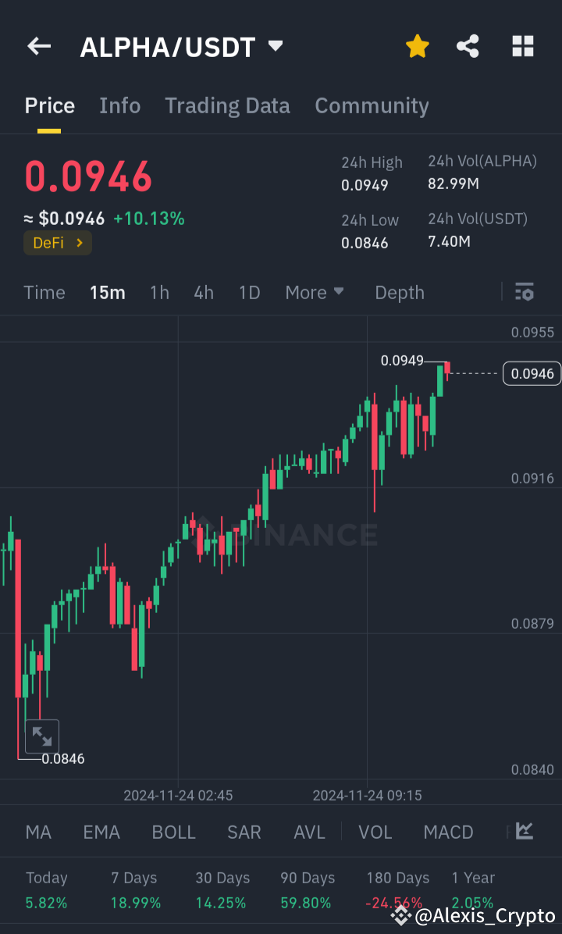Switch chart interval to 1h

click(x=159, y=292)
